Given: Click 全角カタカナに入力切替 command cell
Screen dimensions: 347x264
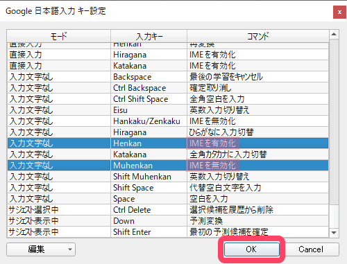Looking at the screenshot, I should [257, 155].
